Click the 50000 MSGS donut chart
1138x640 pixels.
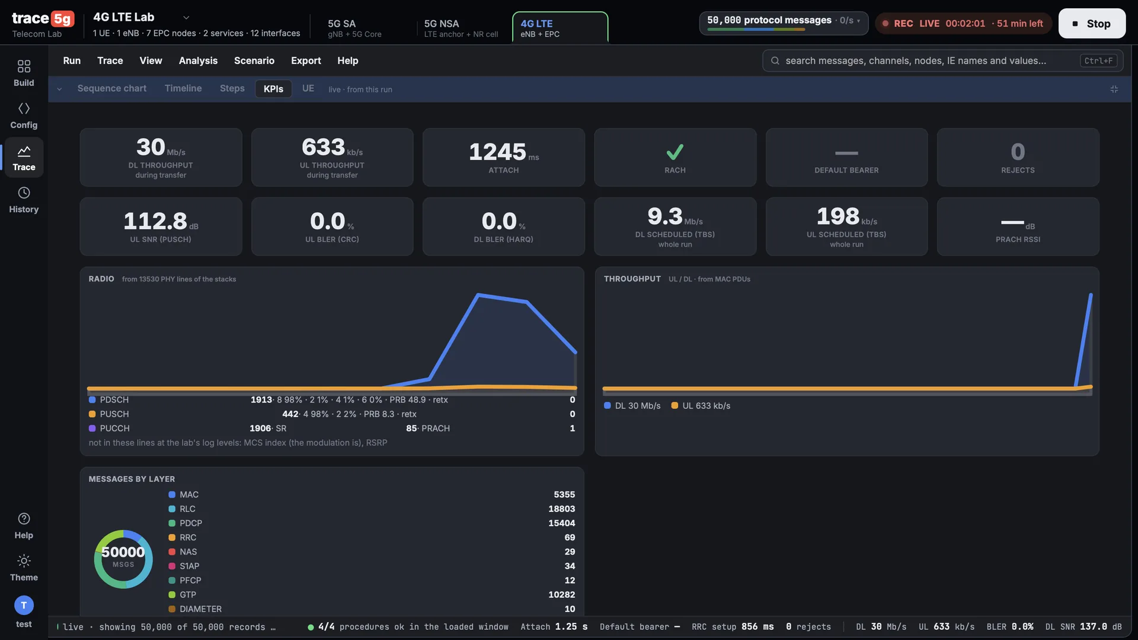pos(123,559)
